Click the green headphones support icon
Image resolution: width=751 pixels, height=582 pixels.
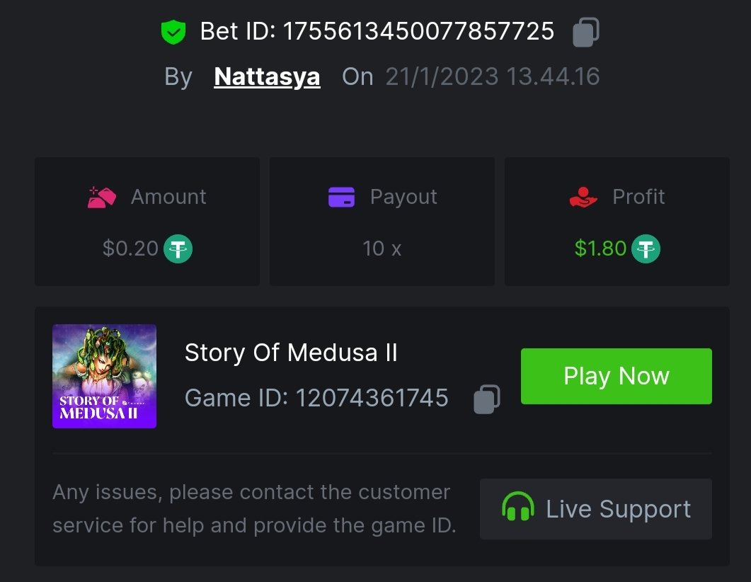pyautogui.click(x=517, y=508)
